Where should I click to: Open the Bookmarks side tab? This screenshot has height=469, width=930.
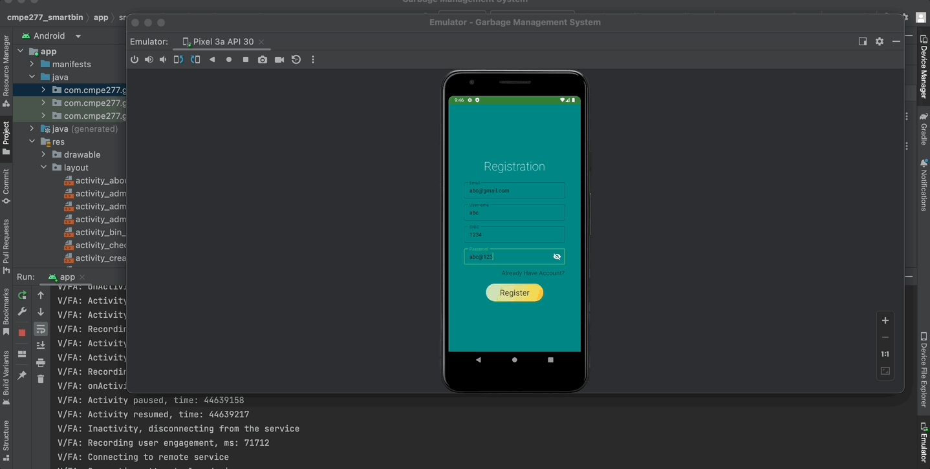click(6, 312)
